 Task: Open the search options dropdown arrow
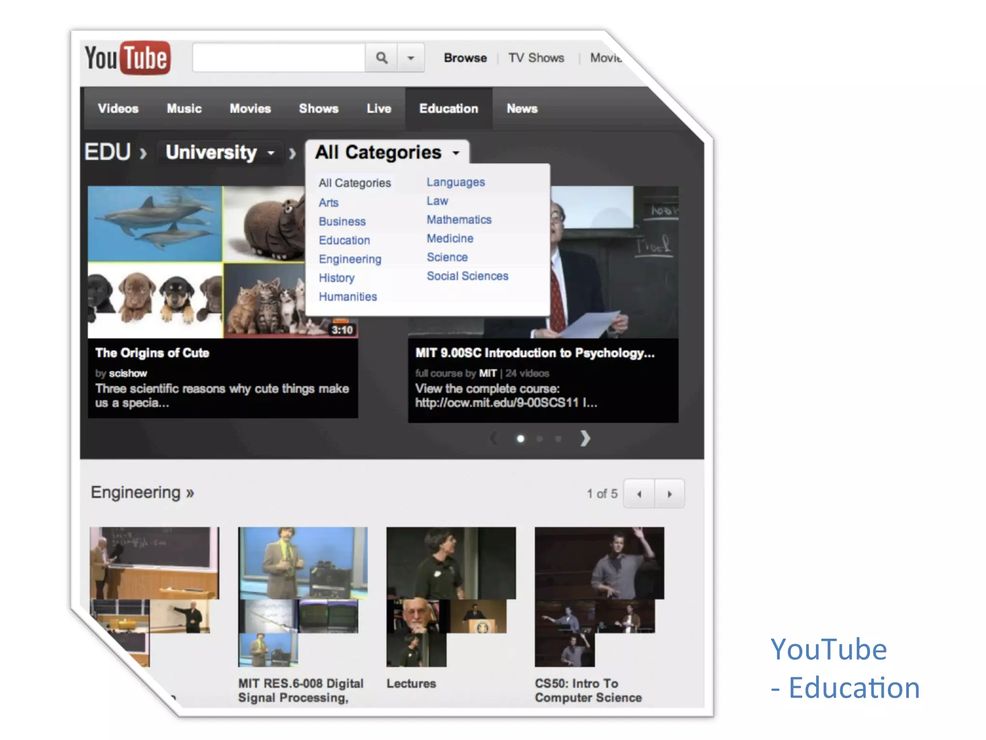coord(411,58)
